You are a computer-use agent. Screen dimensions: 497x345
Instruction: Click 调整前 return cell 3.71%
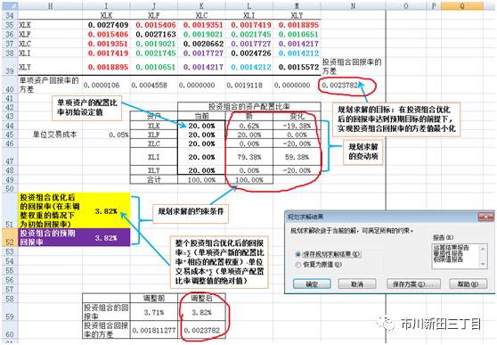point(154,312)
